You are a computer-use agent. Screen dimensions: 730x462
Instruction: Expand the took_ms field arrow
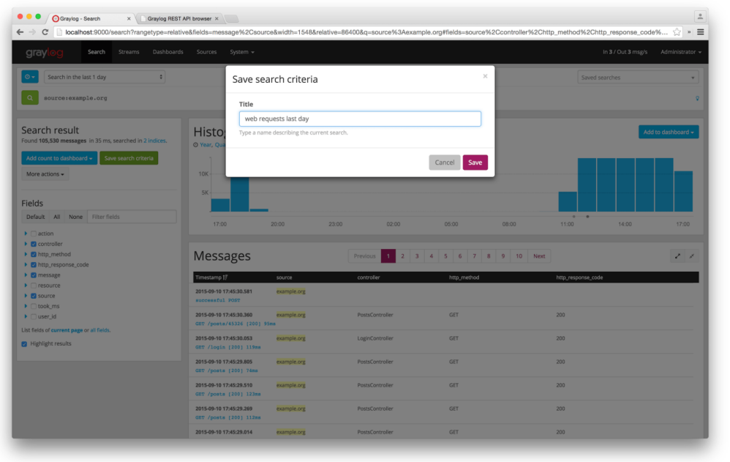pyautogui.click(x=26, y=306)
